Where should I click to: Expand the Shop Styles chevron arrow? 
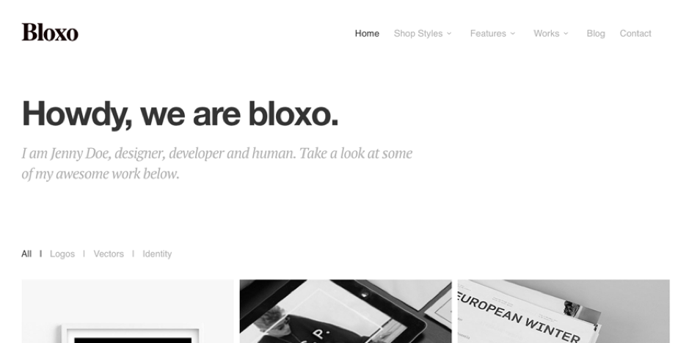click(x=449, y=34)
